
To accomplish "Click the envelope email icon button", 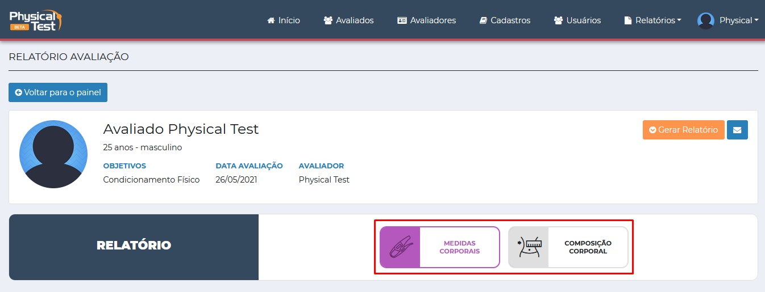I will coord(737,130).
